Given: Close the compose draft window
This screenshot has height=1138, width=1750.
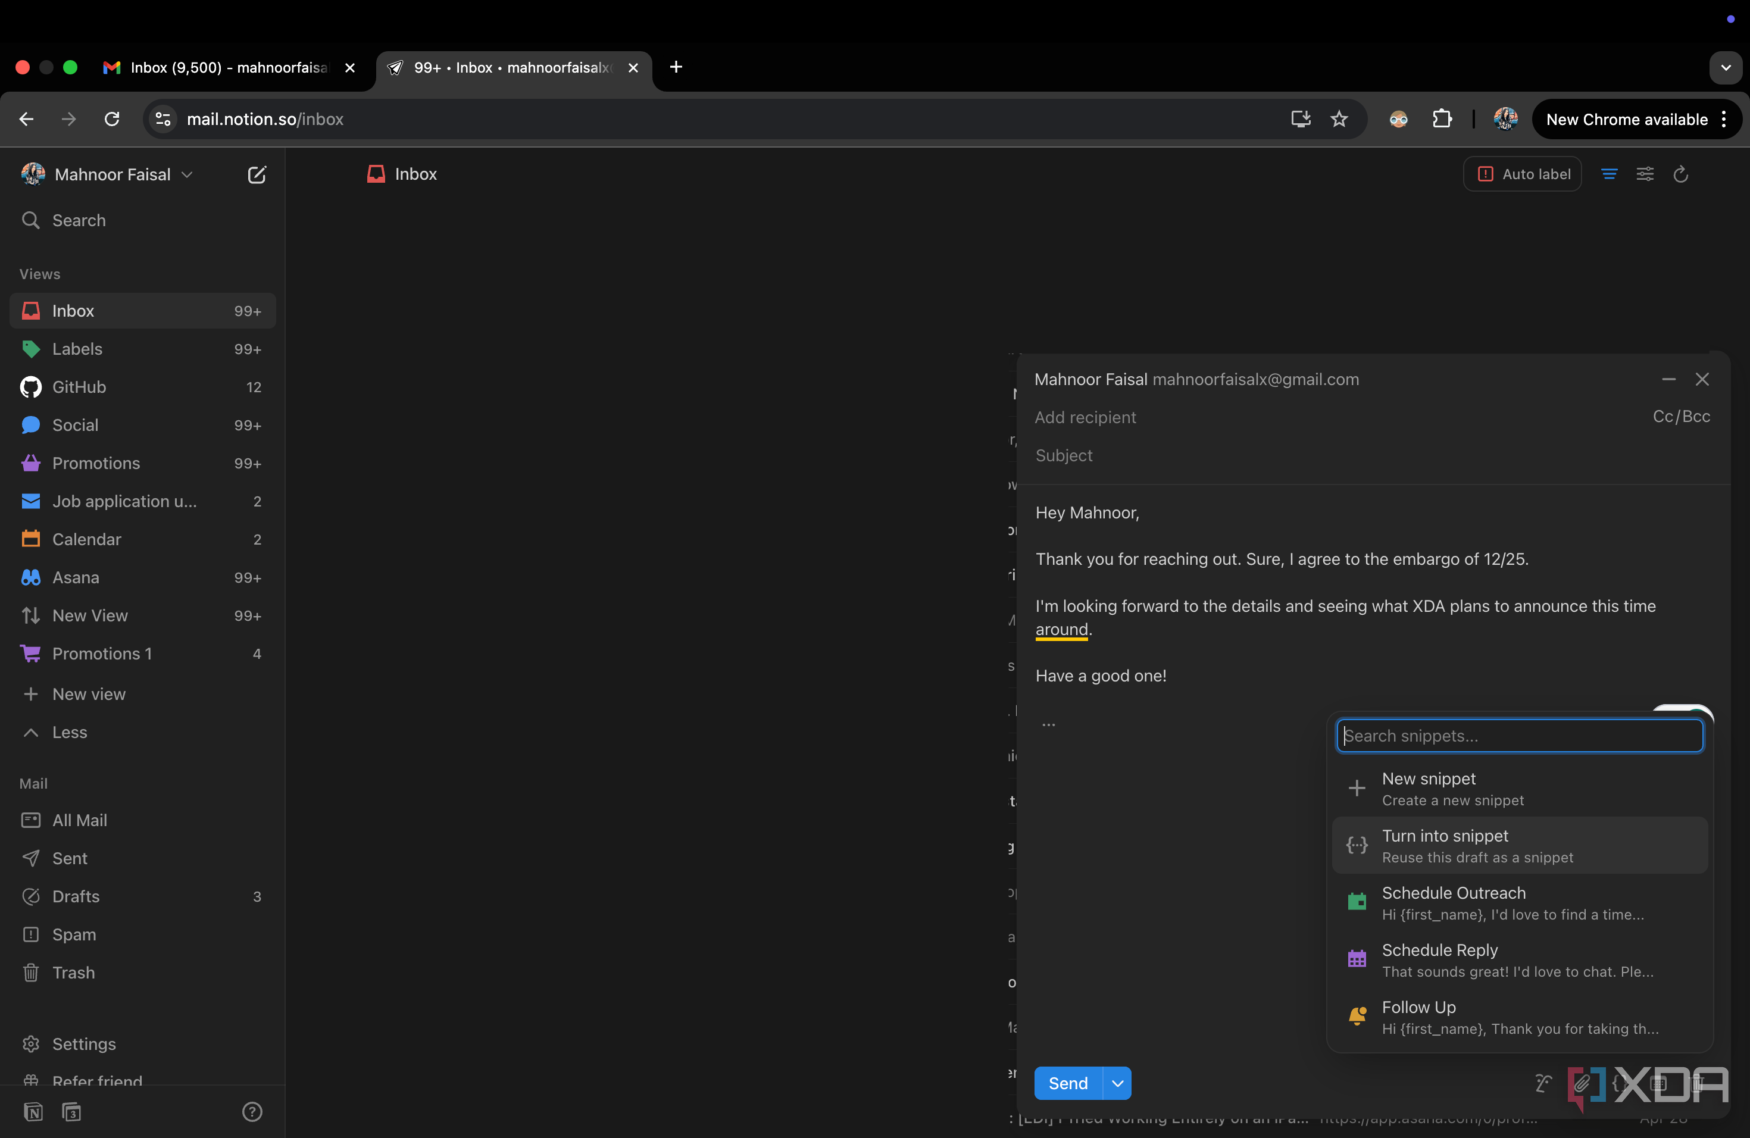Looking at the screenshot, I should (x=1702, y=379).
